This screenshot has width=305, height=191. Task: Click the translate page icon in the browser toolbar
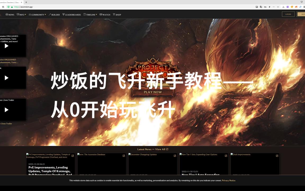tap(261, 7)
